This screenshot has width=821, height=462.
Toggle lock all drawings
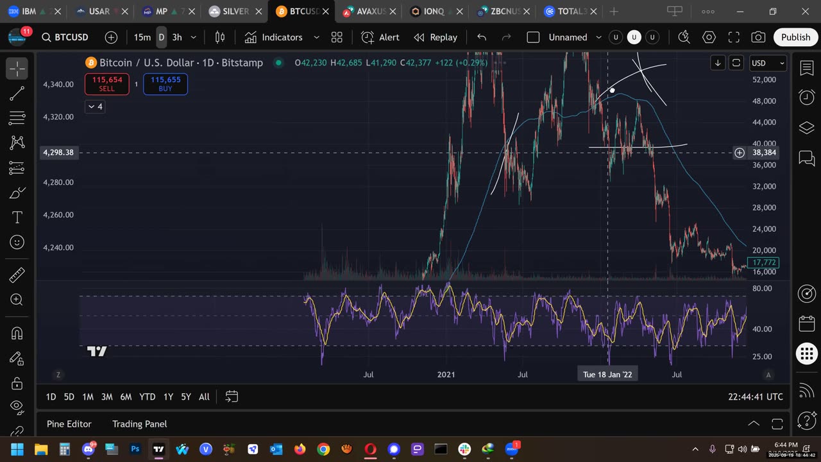(x=17, y=383)
